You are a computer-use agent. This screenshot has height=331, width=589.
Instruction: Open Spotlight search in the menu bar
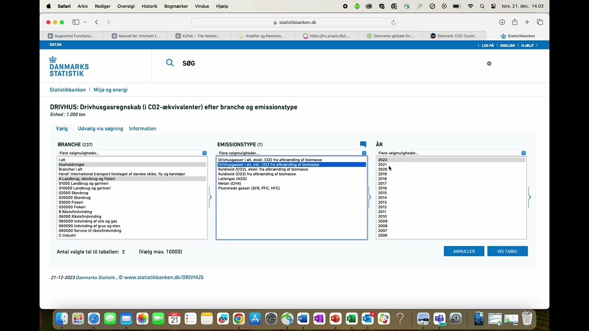(x=482, y=6)
